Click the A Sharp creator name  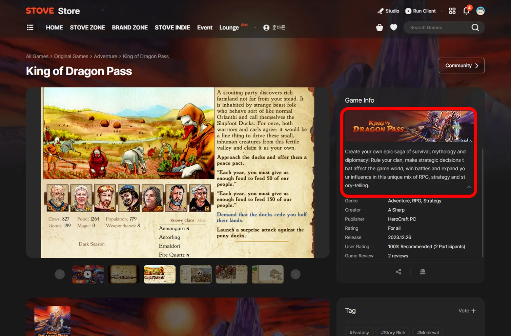(396, 210)
